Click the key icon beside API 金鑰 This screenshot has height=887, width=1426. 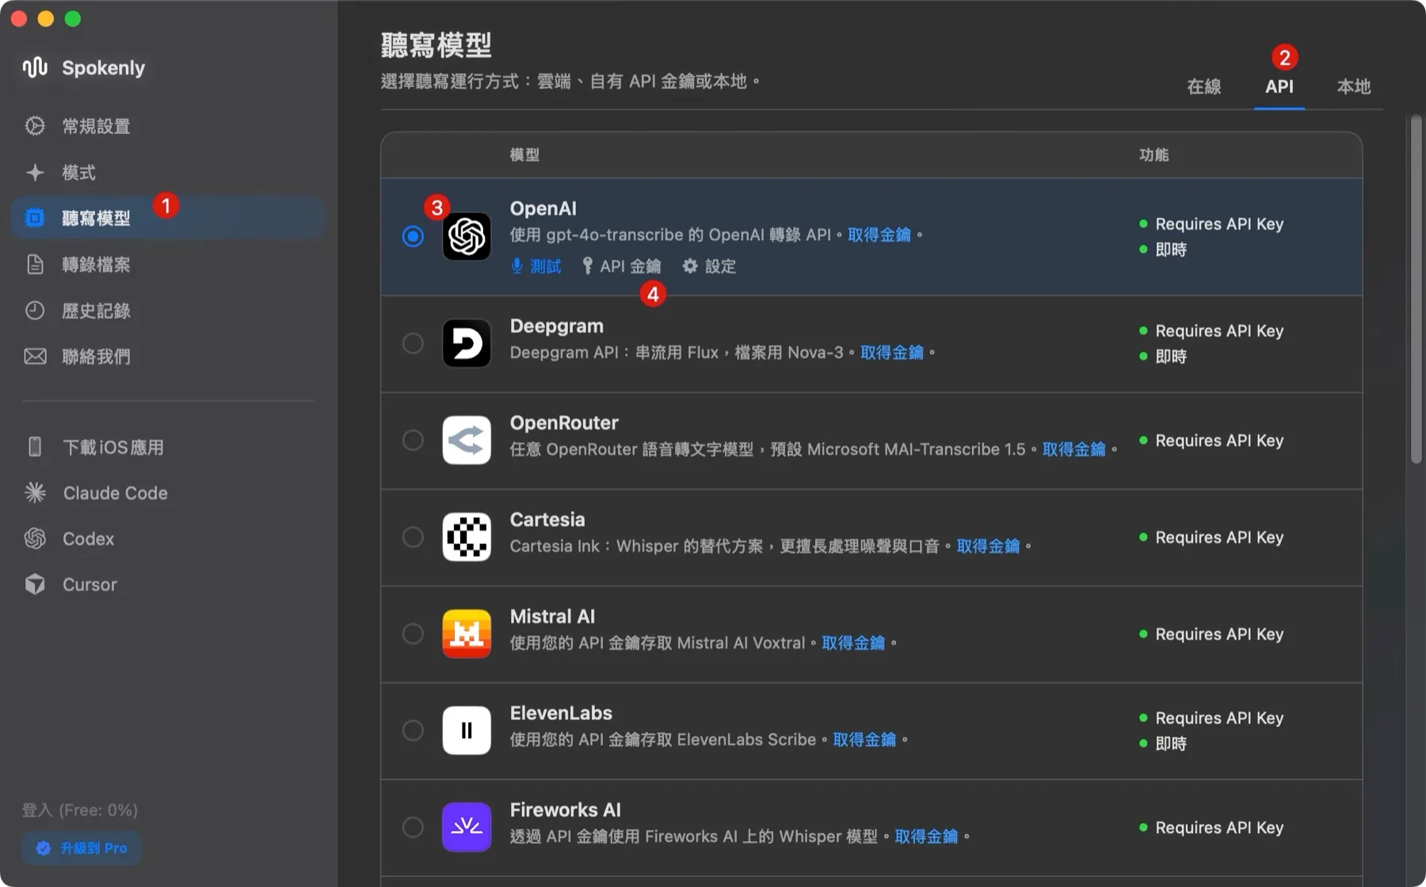pyautogui.click(x=587, y=266)
